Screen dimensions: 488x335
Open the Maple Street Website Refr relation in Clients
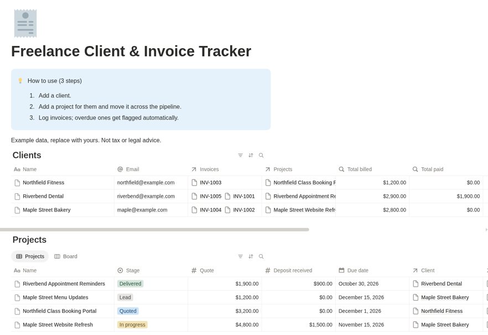tap(300, 210)
